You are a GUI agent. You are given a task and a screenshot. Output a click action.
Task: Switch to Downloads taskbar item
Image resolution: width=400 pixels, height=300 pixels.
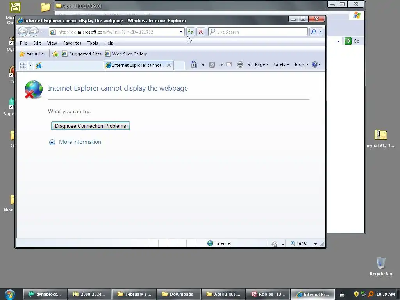pos(179,294)
